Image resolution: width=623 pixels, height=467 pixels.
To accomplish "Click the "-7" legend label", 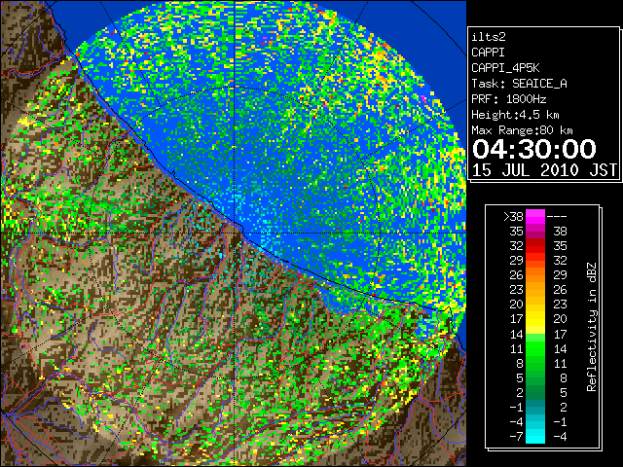I will (x=516, y=437).
